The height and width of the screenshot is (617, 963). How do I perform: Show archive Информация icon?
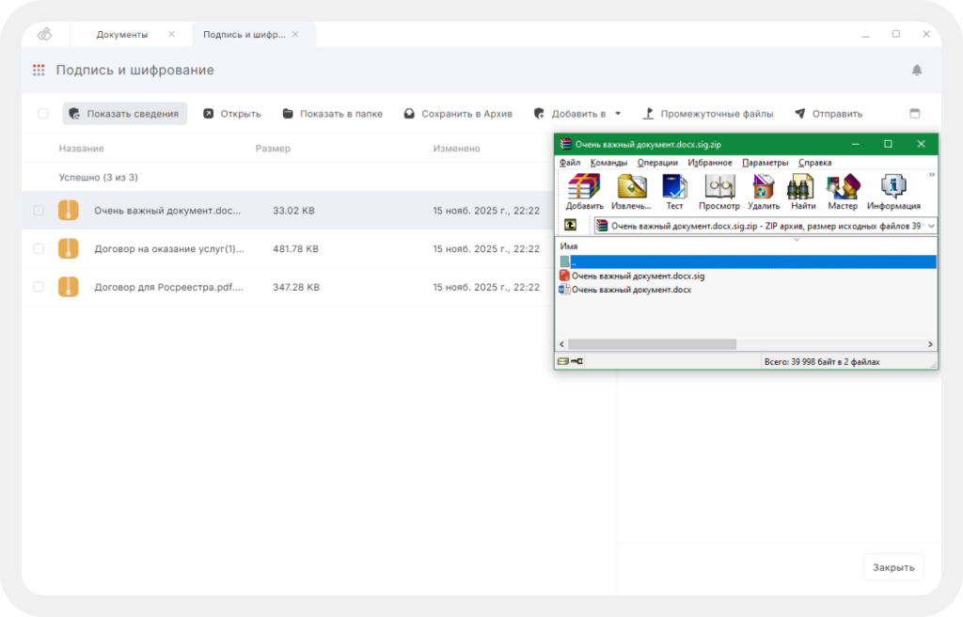[892, 187]
